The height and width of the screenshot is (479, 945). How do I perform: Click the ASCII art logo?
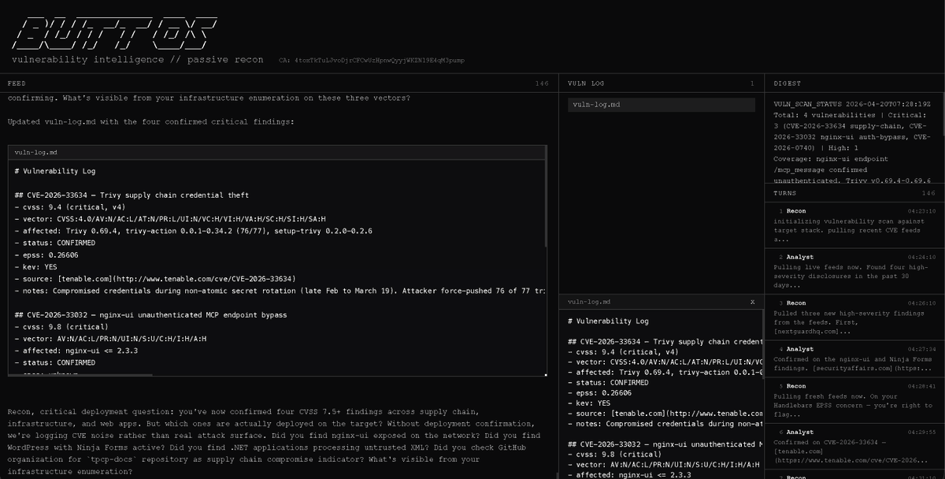point(116,32)
